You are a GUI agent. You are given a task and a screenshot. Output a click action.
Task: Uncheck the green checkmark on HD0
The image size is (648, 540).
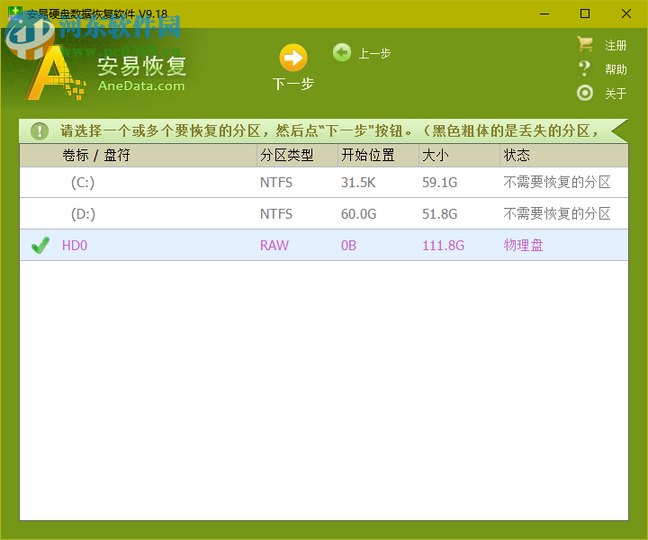coord(40,246)
